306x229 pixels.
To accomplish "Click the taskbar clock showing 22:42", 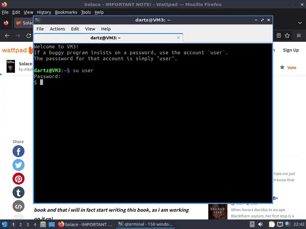I will pos(299,224).
